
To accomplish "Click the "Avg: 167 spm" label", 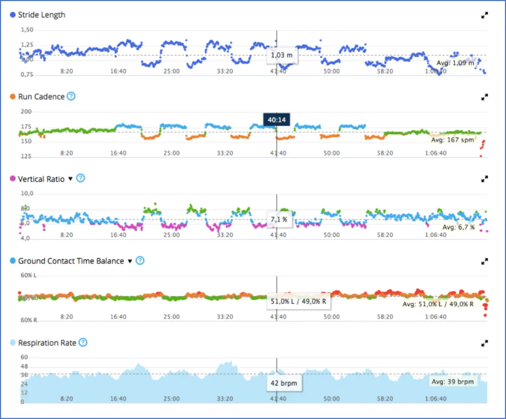I will (453, 140).
